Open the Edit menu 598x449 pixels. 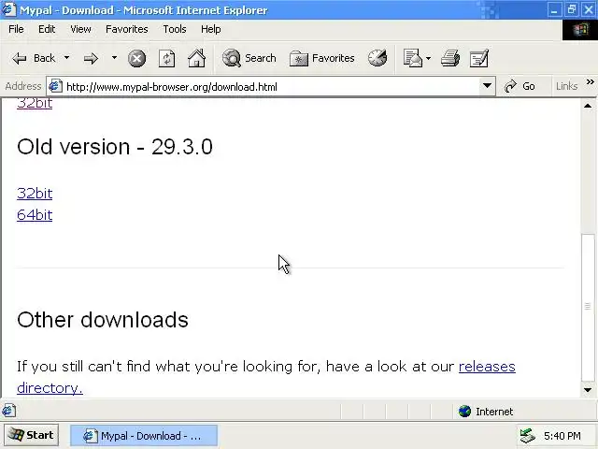[47, 29]
